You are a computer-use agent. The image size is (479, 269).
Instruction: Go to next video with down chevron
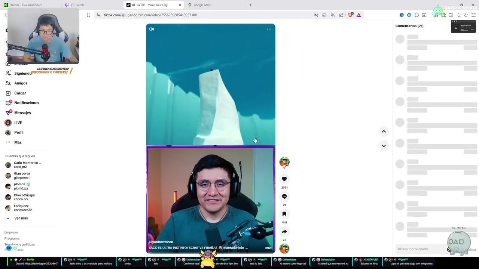point(384,146)
